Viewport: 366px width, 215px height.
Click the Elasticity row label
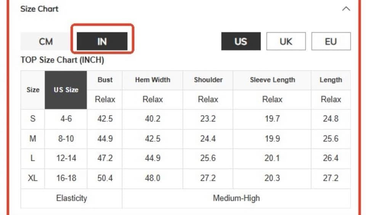point(71,198)
